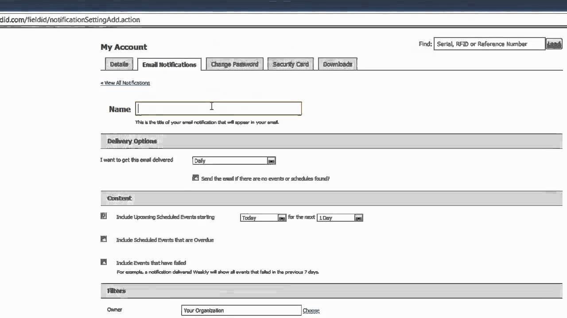This screenshot has height=318, width=567.
Task: Toggle Include Upcoming Scheduled Events checkbox
Action: click(x=104, y=216)
